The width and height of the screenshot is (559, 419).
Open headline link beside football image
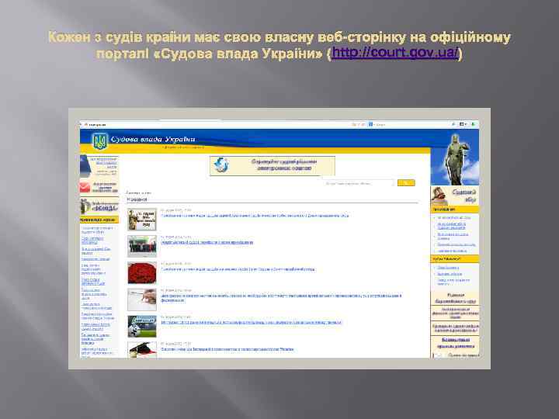point(251,323)
